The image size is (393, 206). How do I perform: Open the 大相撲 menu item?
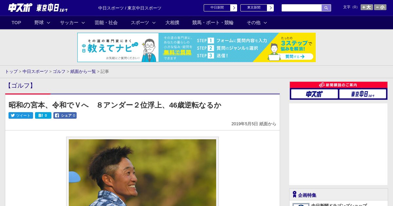pyautogui.click(x=172, y=23)
